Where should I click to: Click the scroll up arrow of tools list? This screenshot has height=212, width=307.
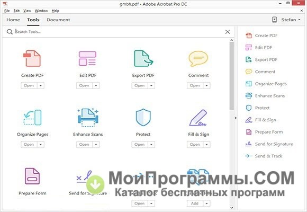click(x=232, y=40)
